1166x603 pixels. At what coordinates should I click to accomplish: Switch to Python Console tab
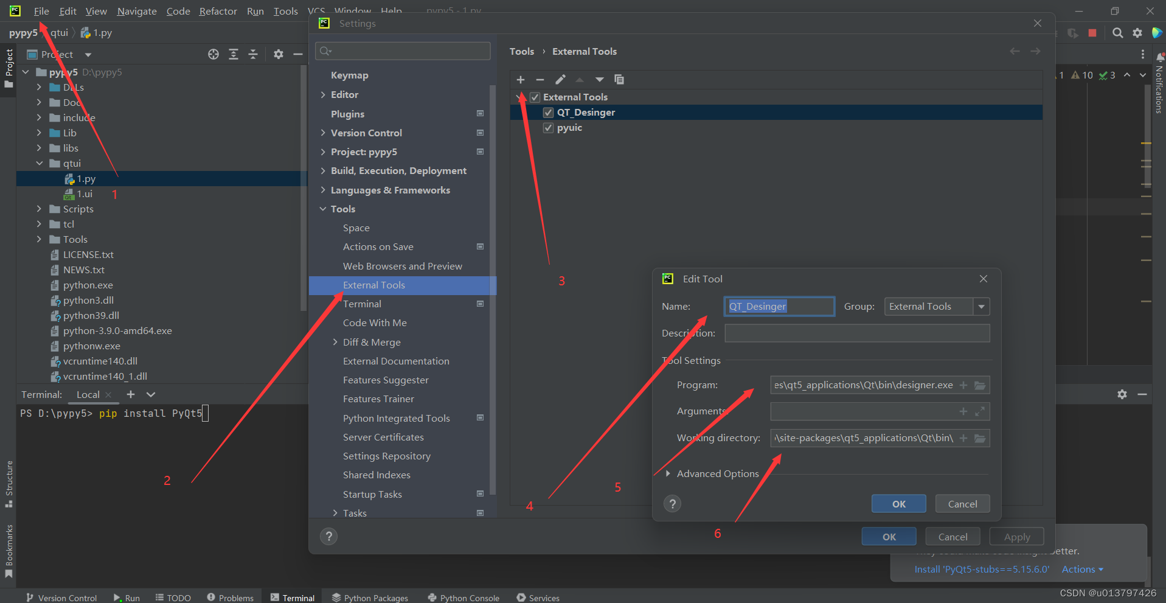click(463, 598)
